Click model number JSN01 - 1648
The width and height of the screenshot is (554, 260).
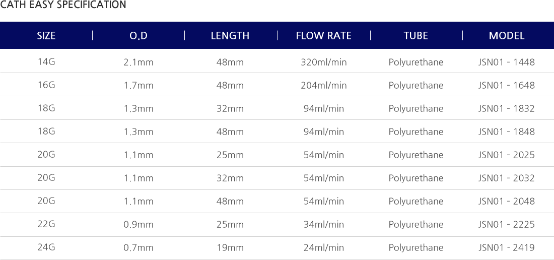pos(507,86)
